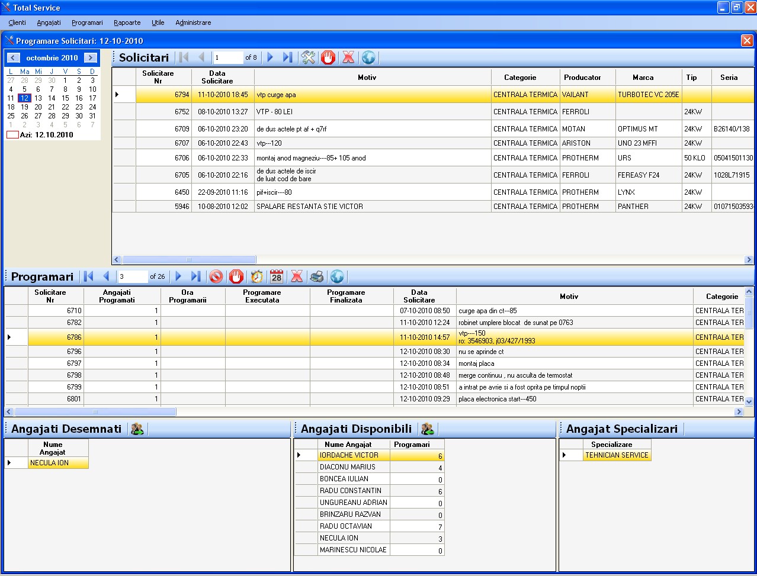Click the red X delete icon in Programari toolbar

click(297, 276)
